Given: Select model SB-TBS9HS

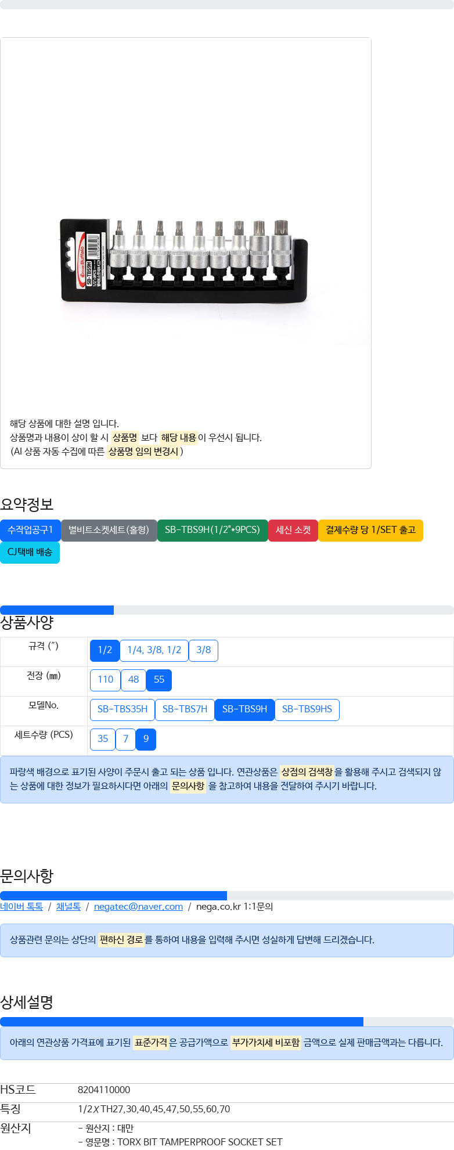Looking at the screenshot, I should pyautogui.click(x=307, y=709).
